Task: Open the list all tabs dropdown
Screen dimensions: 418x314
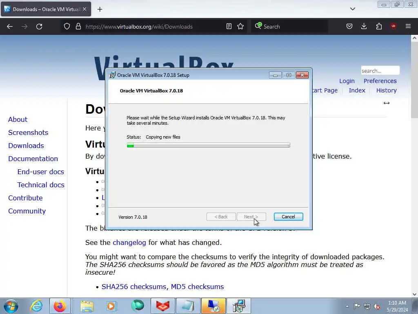Action: [x=352, y=9]
